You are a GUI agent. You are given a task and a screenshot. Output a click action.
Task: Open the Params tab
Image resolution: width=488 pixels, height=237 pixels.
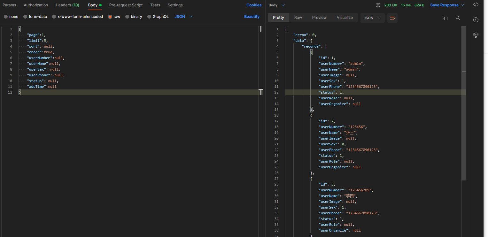pos(9,5)
